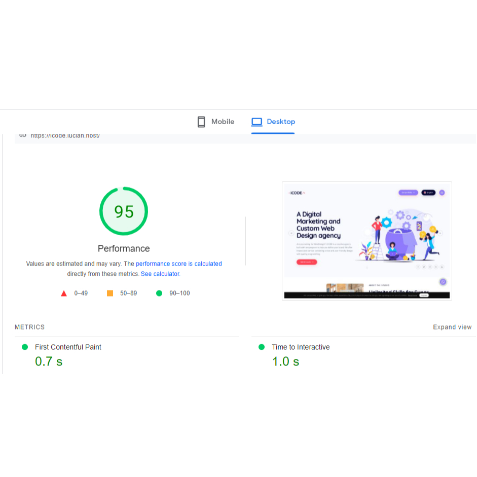The width and height of the screenshot is (477, 477).
Task: Click the '0.7 s' metric value
Action: pos(49,361)
